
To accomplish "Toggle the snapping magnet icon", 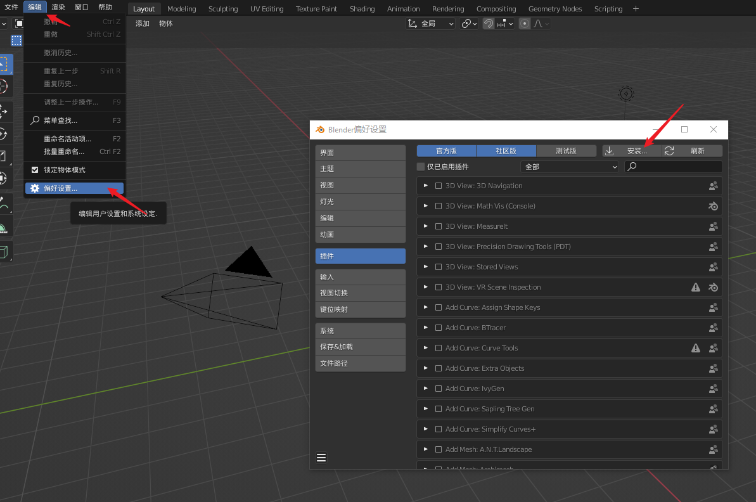I will coord(489,23).
